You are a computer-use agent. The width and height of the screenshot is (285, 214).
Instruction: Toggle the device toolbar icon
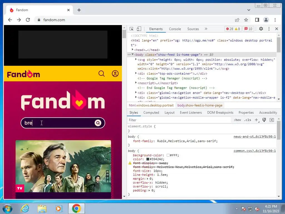tap(139, 29)
